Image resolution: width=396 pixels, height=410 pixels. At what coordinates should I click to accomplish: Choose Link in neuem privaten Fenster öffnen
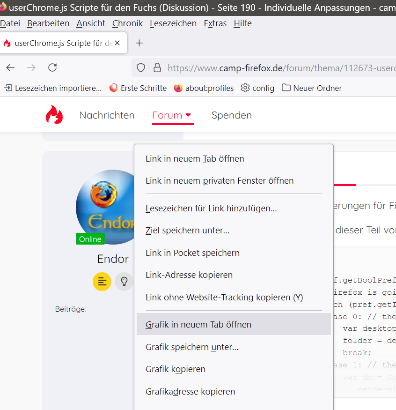point(234,181)
